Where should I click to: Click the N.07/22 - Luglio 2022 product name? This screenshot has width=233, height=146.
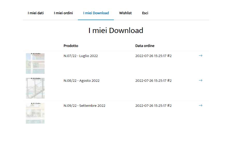point(81,56)
